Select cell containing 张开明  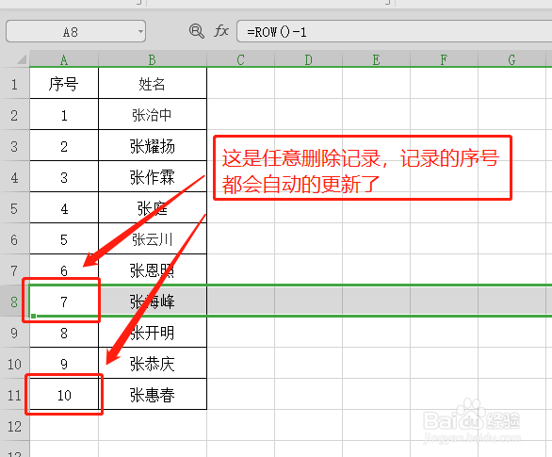(x=153, y=333)
